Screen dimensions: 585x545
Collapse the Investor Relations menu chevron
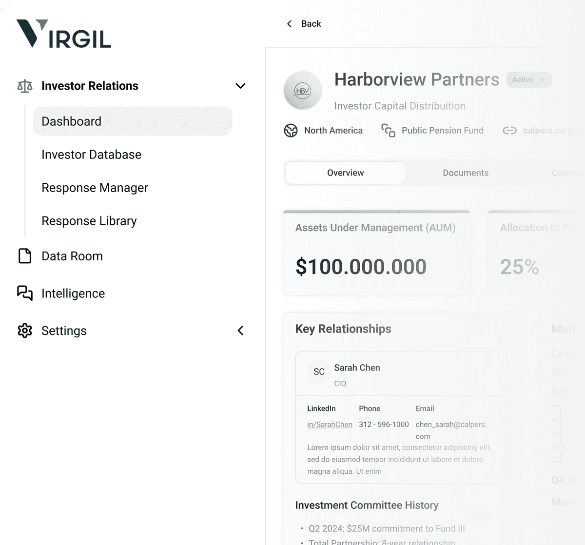coord(240,86)
